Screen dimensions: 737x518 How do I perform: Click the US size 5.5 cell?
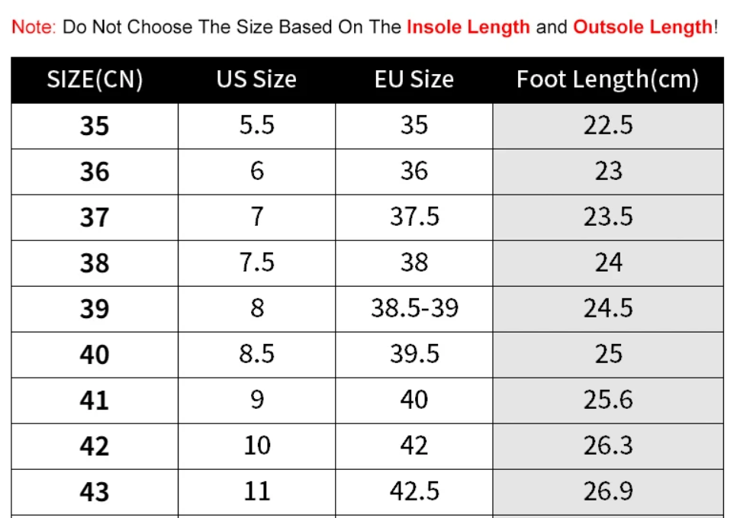coord(256,126)
